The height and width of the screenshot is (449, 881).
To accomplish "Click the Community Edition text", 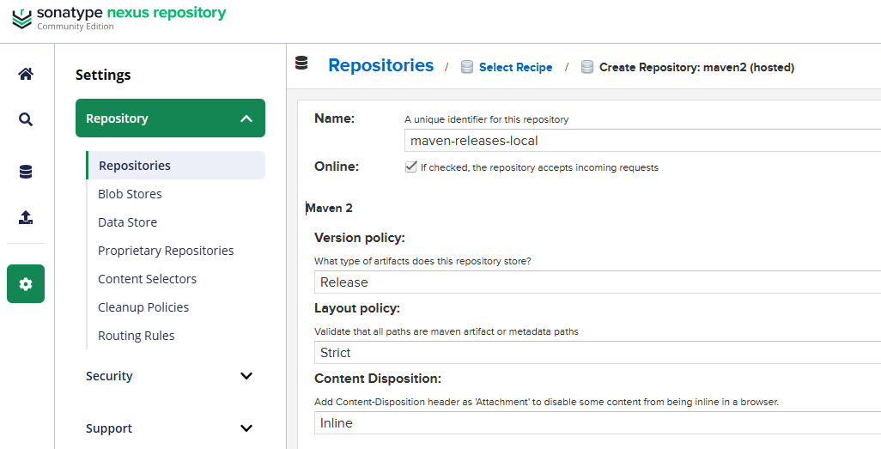I will click(76, 27).
